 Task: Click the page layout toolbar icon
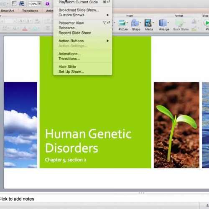click(x=14, y=4)
